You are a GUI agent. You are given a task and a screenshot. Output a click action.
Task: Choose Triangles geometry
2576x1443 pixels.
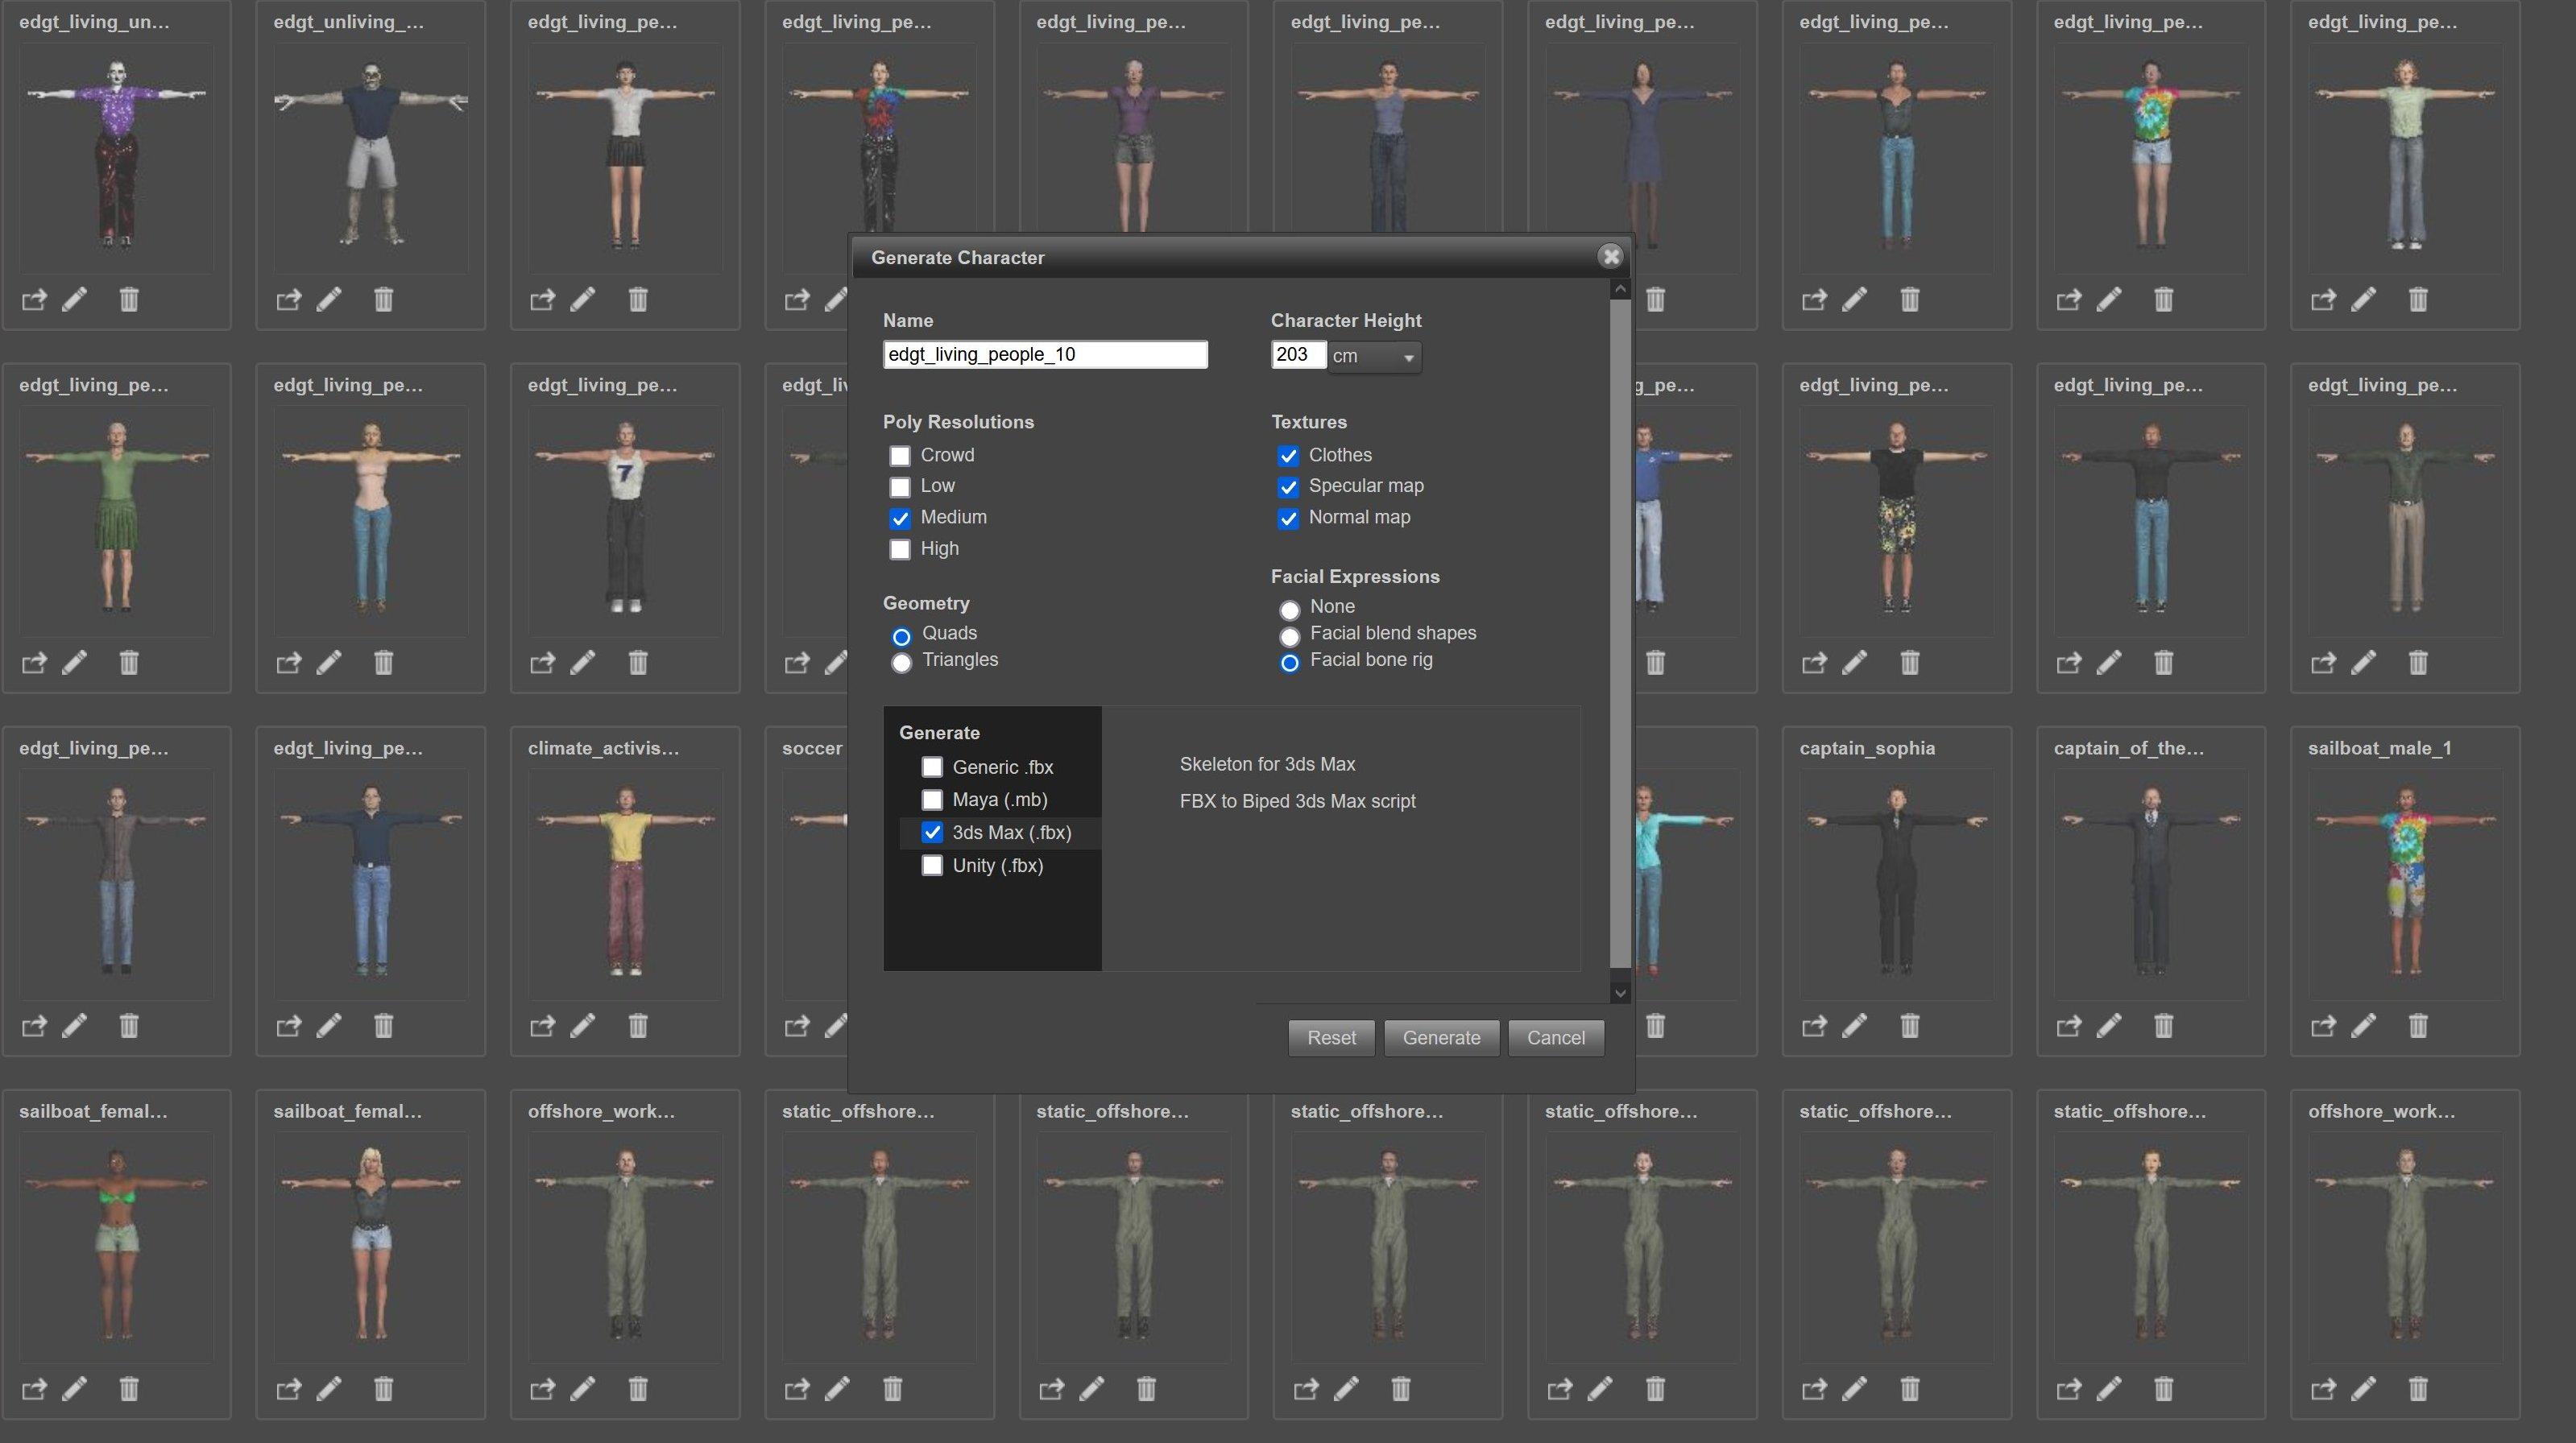point(901,662)
